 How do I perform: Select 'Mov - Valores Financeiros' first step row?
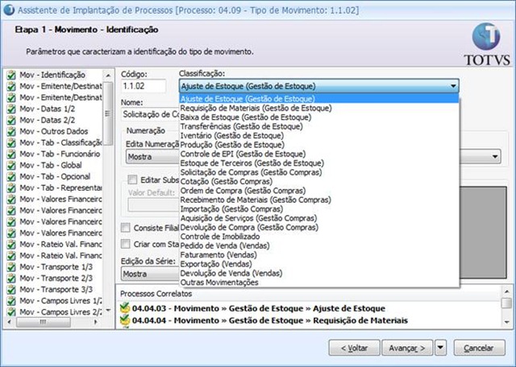54,199
